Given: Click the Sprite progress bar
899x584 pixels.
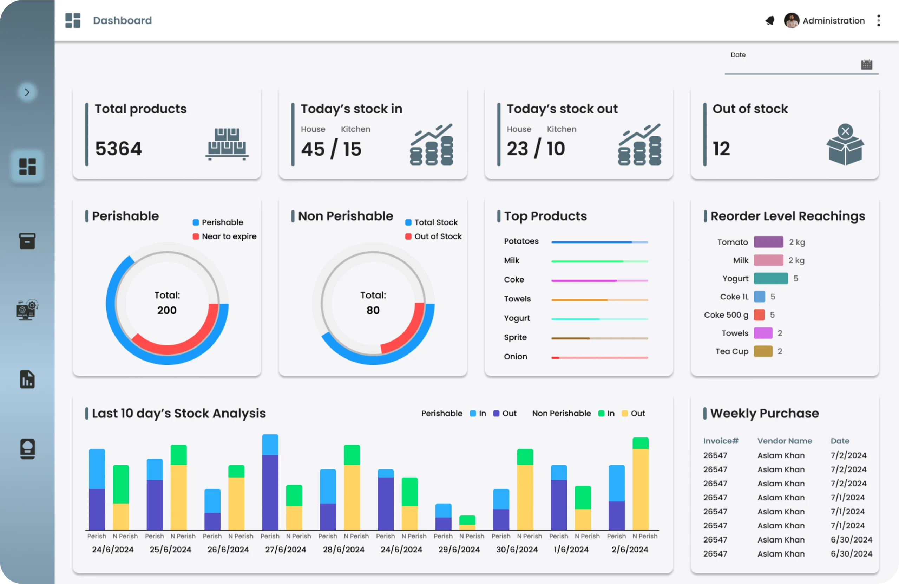Looking at the screenshot, I should click(599, 338).
